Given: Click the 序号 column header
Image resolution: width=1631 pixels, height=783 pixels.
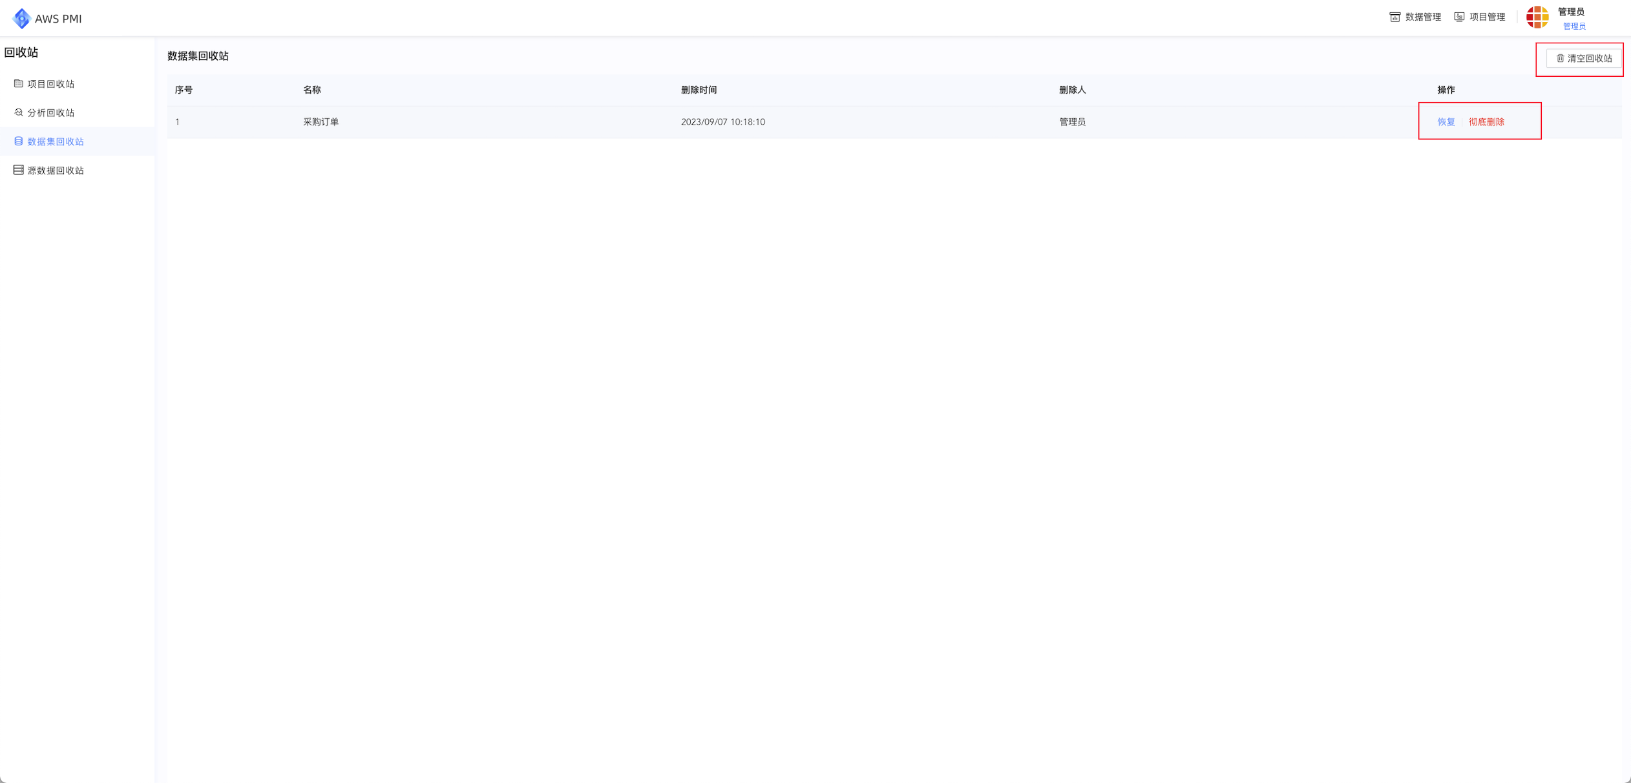Looking at the screenshot, I should click(184, 89).
